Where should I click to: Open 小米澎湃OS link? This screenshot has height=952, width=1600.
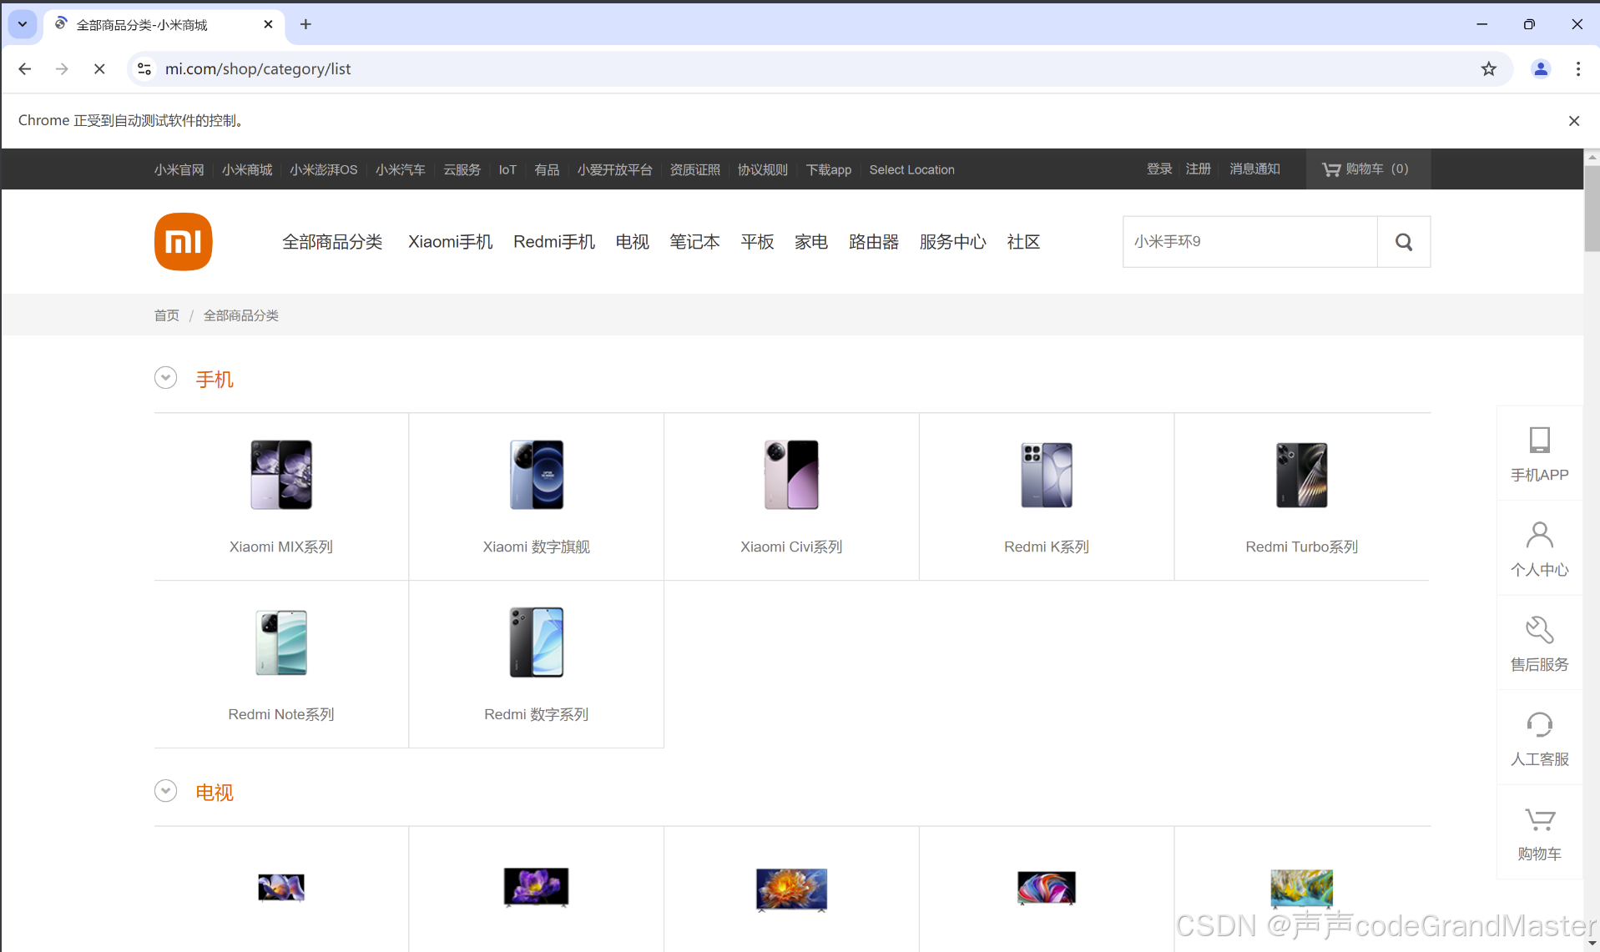324,169
